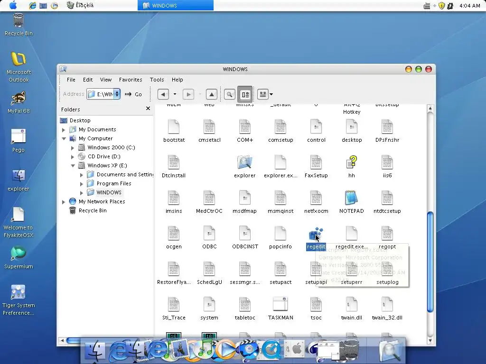Select the hh help file icon
The width and height of the screenshot is (486, 364).
351,163
